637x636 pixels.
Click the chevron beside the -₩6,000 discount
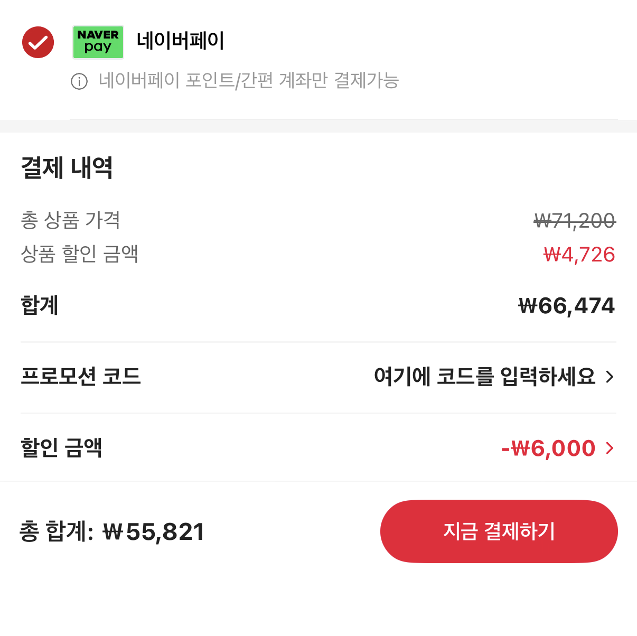[611, 448]
